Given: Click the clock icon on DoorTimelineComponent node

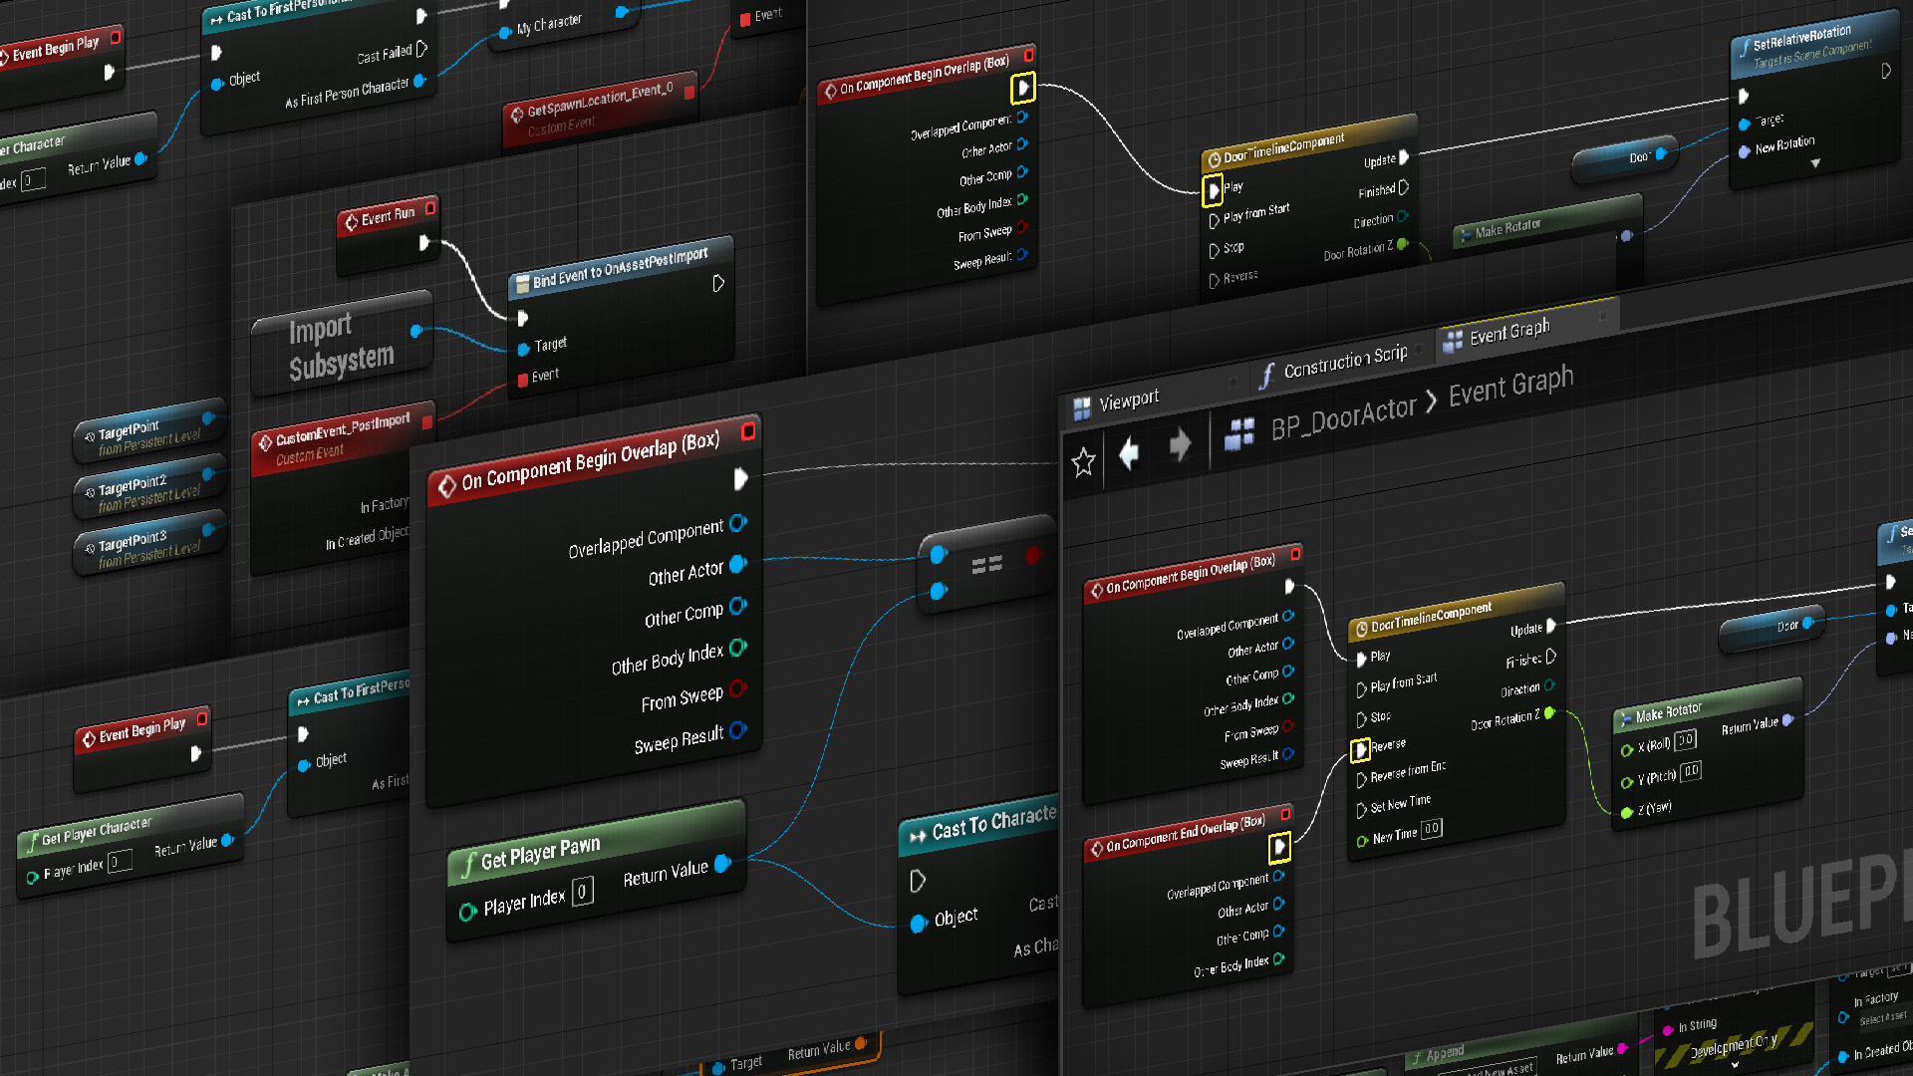Looking at the screenshot, I should click(1361, 629).
